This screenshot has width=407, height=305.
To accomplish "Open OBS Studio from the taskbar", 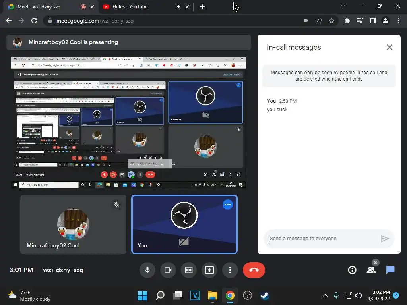I will pos(247,295).
